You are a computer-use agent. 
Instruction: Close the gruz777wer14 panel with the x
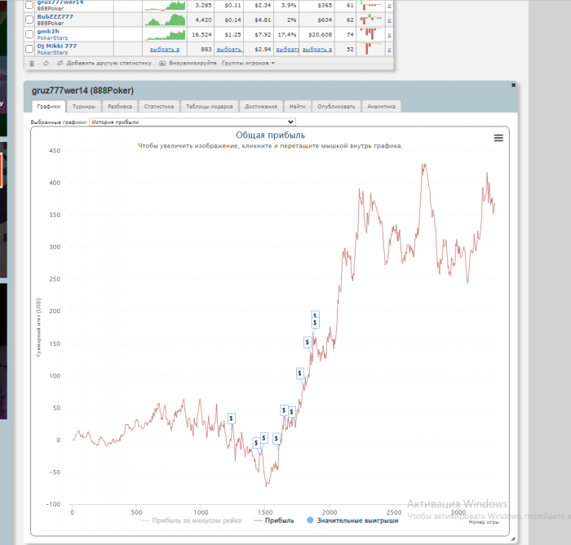(x=513, y=85)
